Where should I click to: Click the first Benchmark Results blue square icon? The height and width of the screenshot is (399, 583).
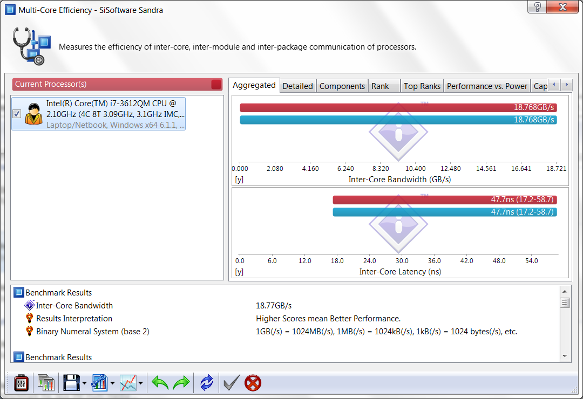pyautogui.click(x=18, y=292)
